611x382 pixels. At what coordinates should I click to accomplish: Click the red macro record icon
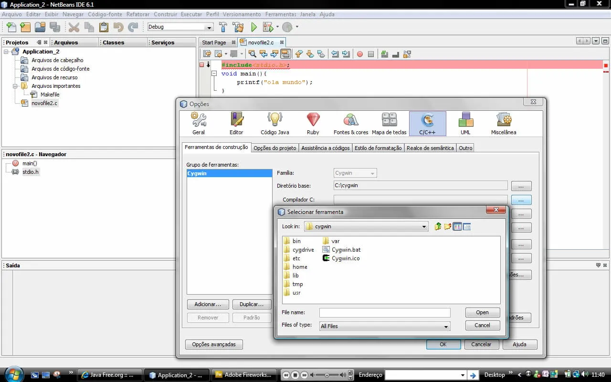point(360,54)
